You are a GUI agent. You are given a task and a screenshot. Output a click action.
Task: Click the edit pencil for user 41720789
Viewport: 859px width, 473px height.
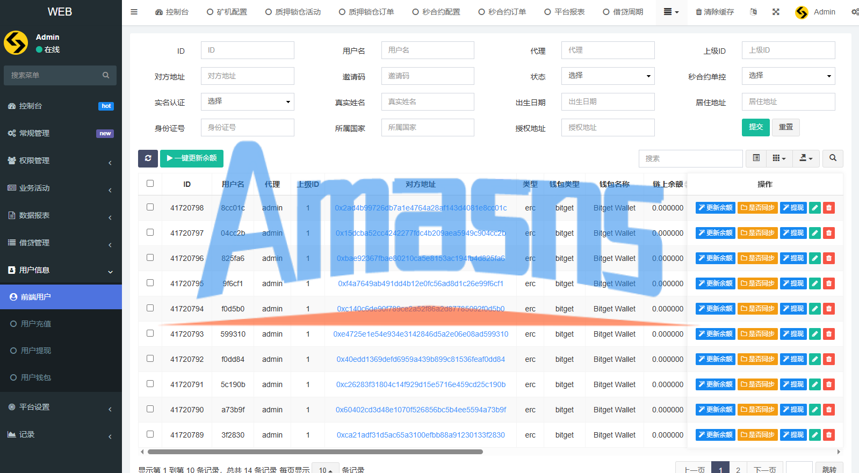coord(815,435)
